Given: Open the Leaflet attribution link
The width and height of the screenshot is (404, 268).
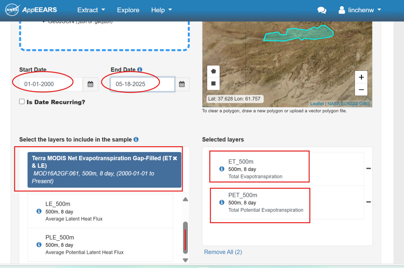Looking at the screenshot, I should point(317,104).
